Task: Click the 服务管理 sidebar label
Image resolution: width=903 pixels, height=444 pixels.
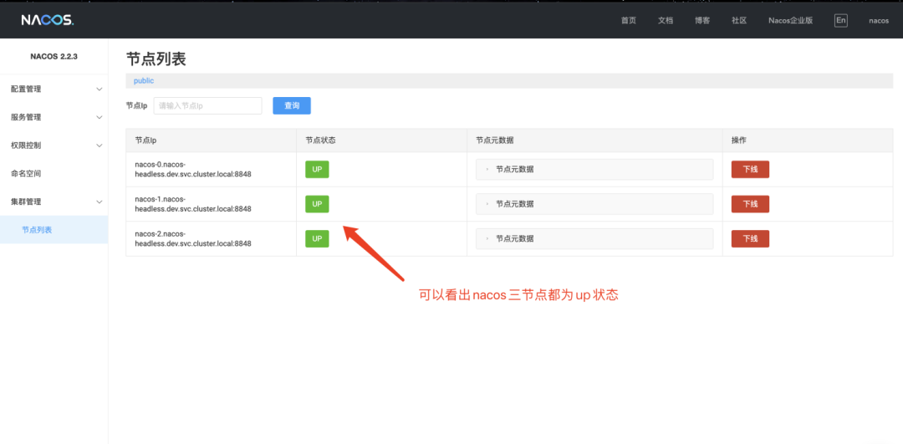Action: tap(26, 117)
